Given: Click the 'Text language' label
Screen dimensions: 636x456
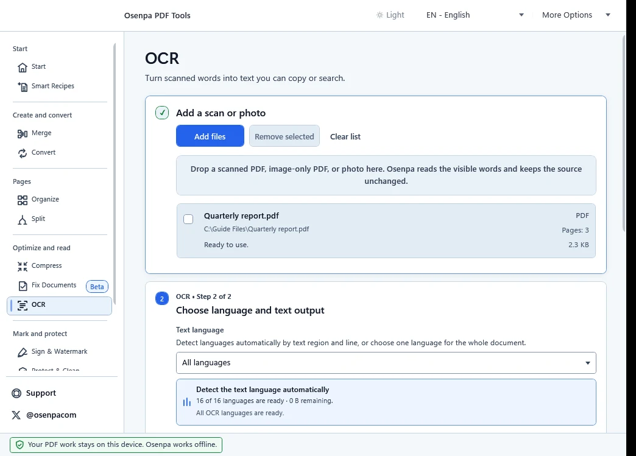Looking at the screenshot, I should click(x=200, y=330).
